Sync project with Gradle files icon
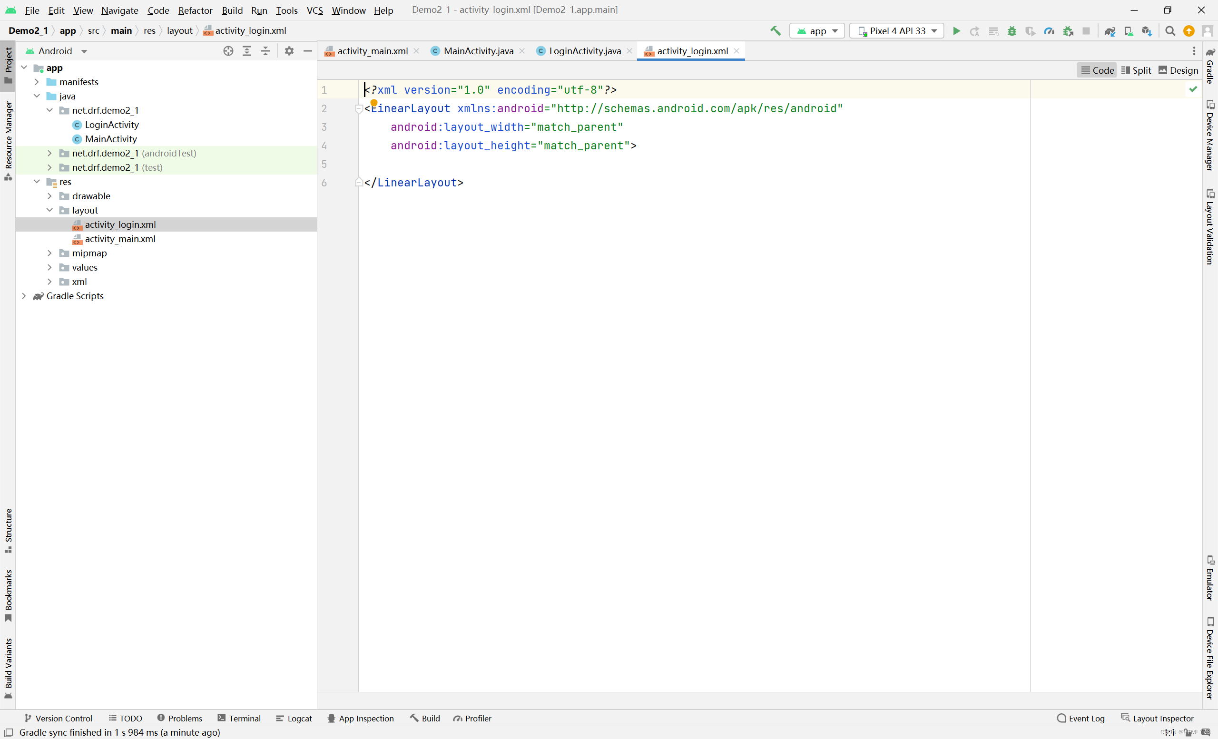This screenshot has width=1218, height=739. (1110, 30)
